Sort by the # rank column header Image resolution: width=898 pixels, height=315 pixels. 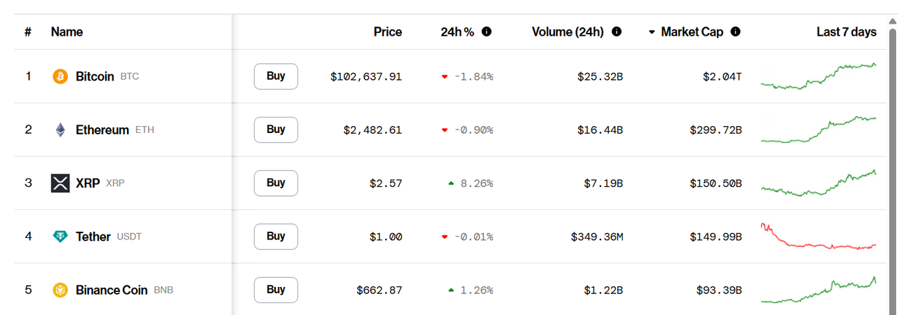pos(28,31)
